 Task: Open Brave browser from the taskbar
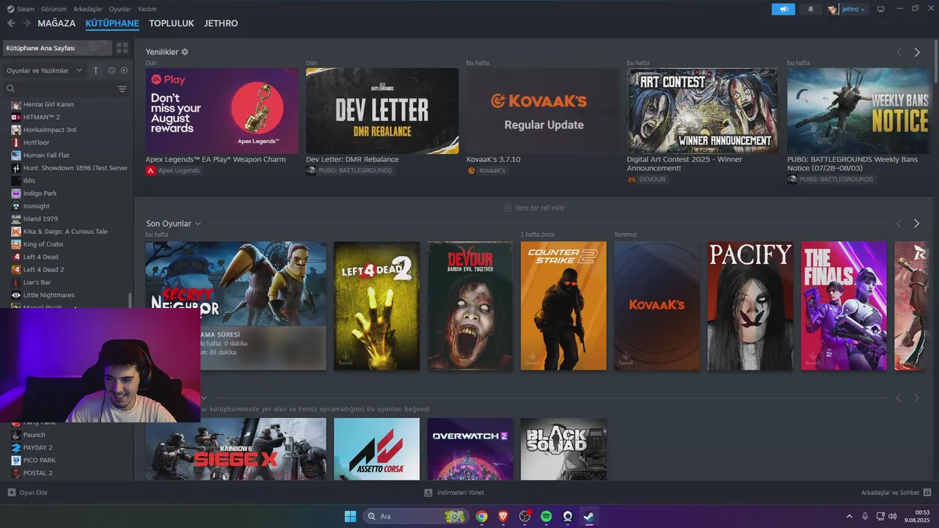(503, 516)
